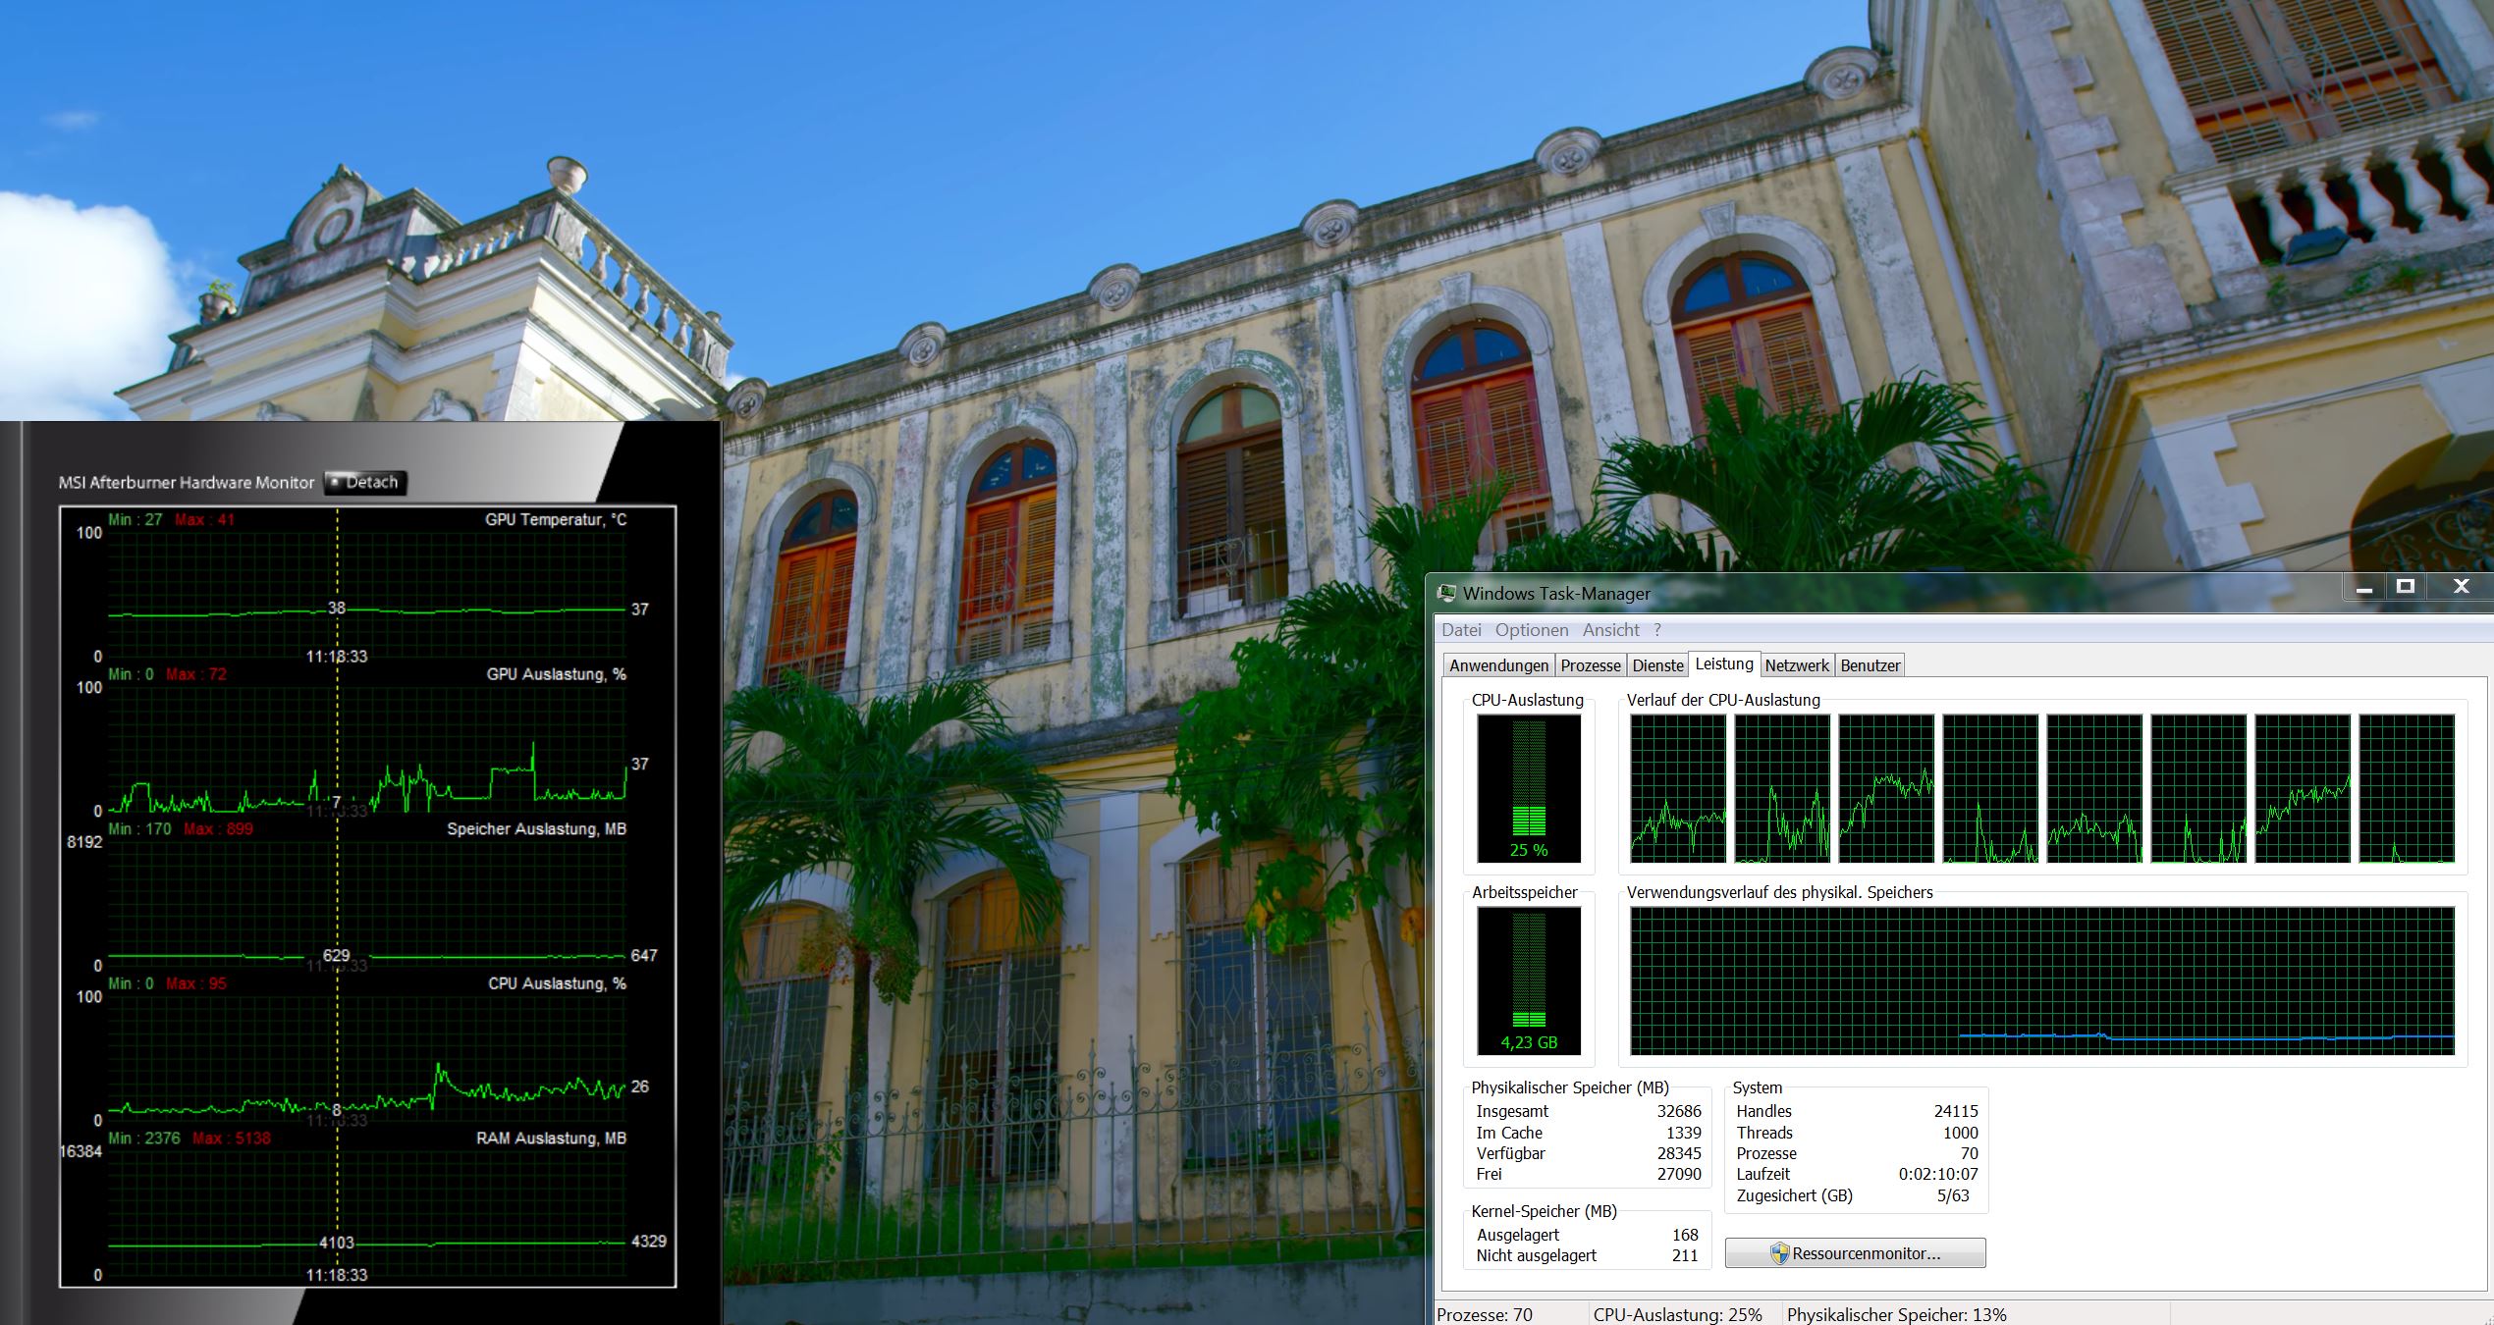View the Netzwerk tab
Viewport: 2494px width, 1325px height.
click(1798, 664)
